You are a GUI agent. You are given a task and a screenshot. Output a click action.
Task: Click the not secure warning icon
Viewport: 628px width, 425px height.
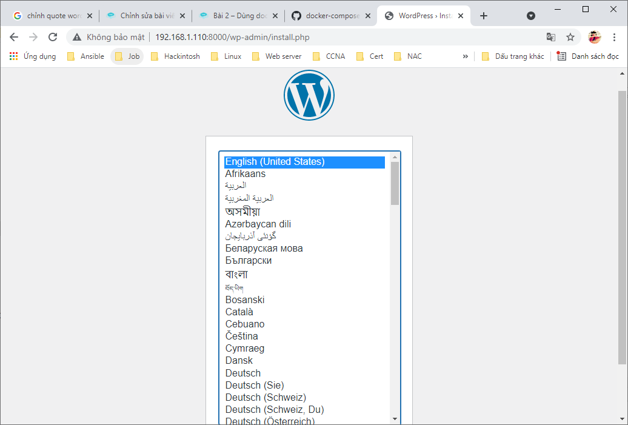click(77, 37)
